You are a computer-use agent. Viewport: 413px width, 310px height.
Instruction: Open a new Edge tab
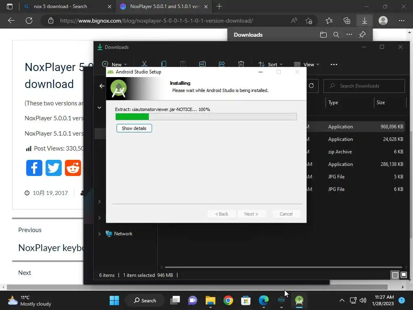coord(219,6)
